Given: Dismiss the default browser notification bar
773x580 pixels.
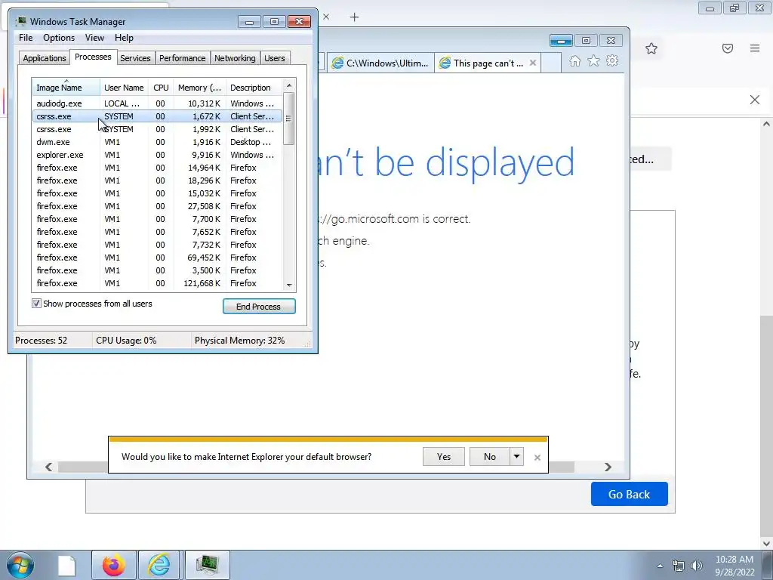Looking at the screenshot, I should click(537, 458).
